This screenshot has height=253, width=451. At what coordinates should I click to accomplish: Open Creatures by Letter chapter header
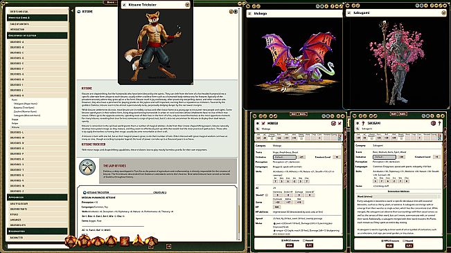click(37, 35)
